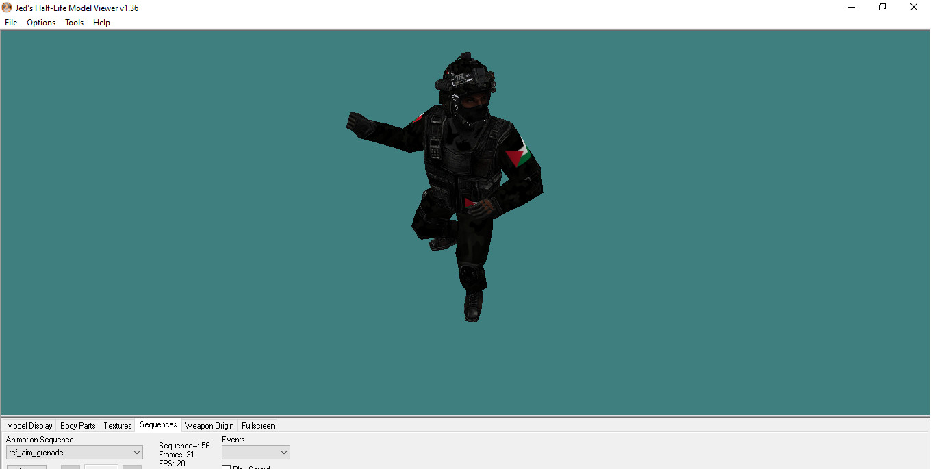Click the frame input field below the sequence dropdown

(x=101, y=467)
